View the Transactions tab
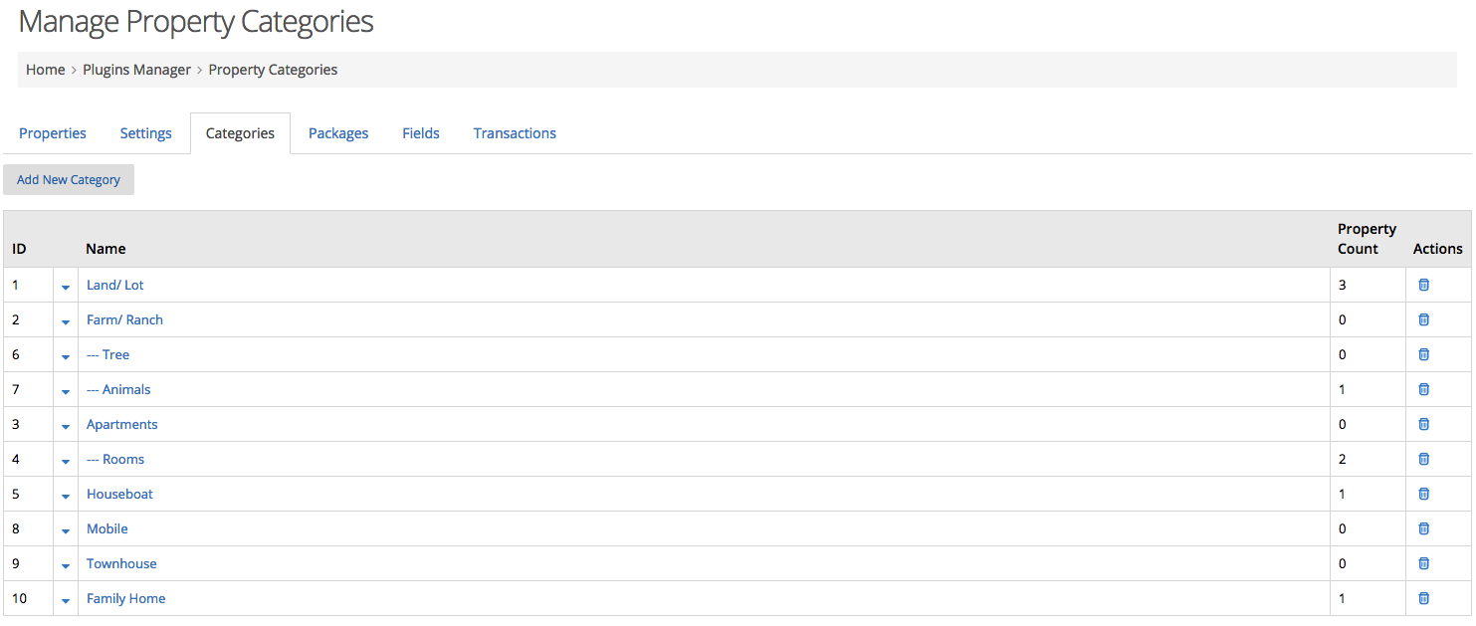Image resolution: width=1476 pixels, height=626 pixels. click(515, 133)
